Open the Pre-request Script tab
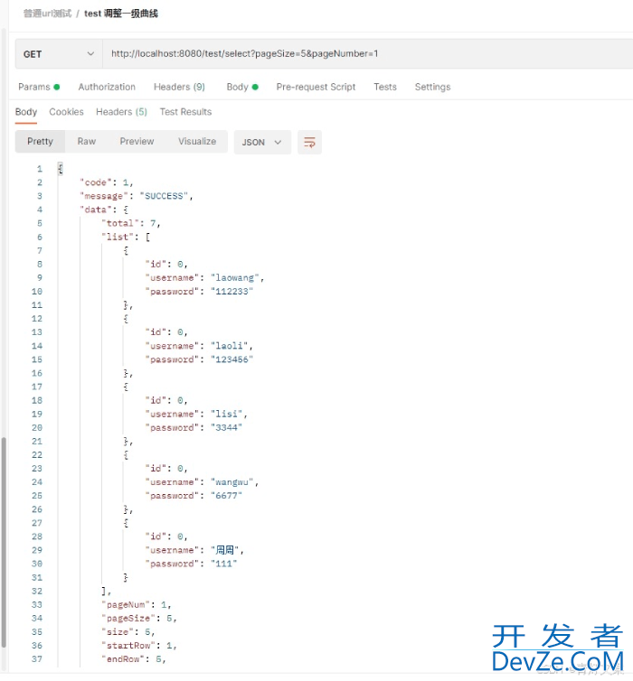This screenshot has height=681, width=633. click(x=316, y=87)
